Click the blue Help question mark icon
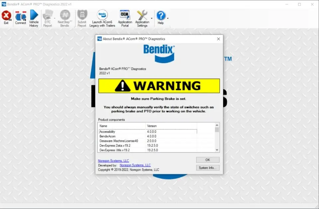Screen dimensions: 319x209 tap(161, 16)
